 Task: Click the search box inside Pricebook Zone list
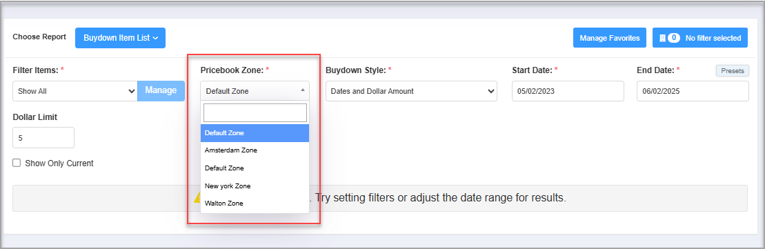[x=255, y=113]
